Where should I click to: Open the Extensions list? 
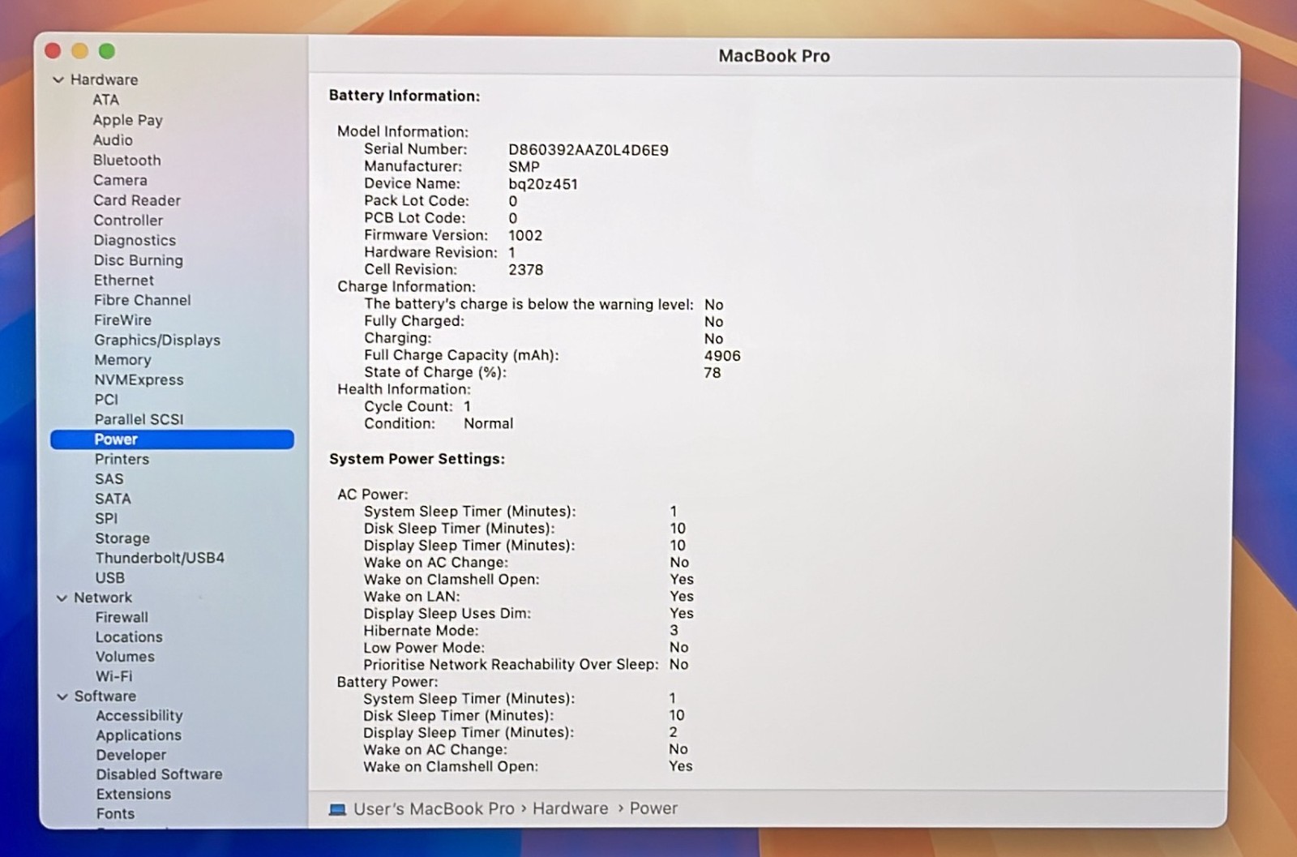click(x=134, y=794)
